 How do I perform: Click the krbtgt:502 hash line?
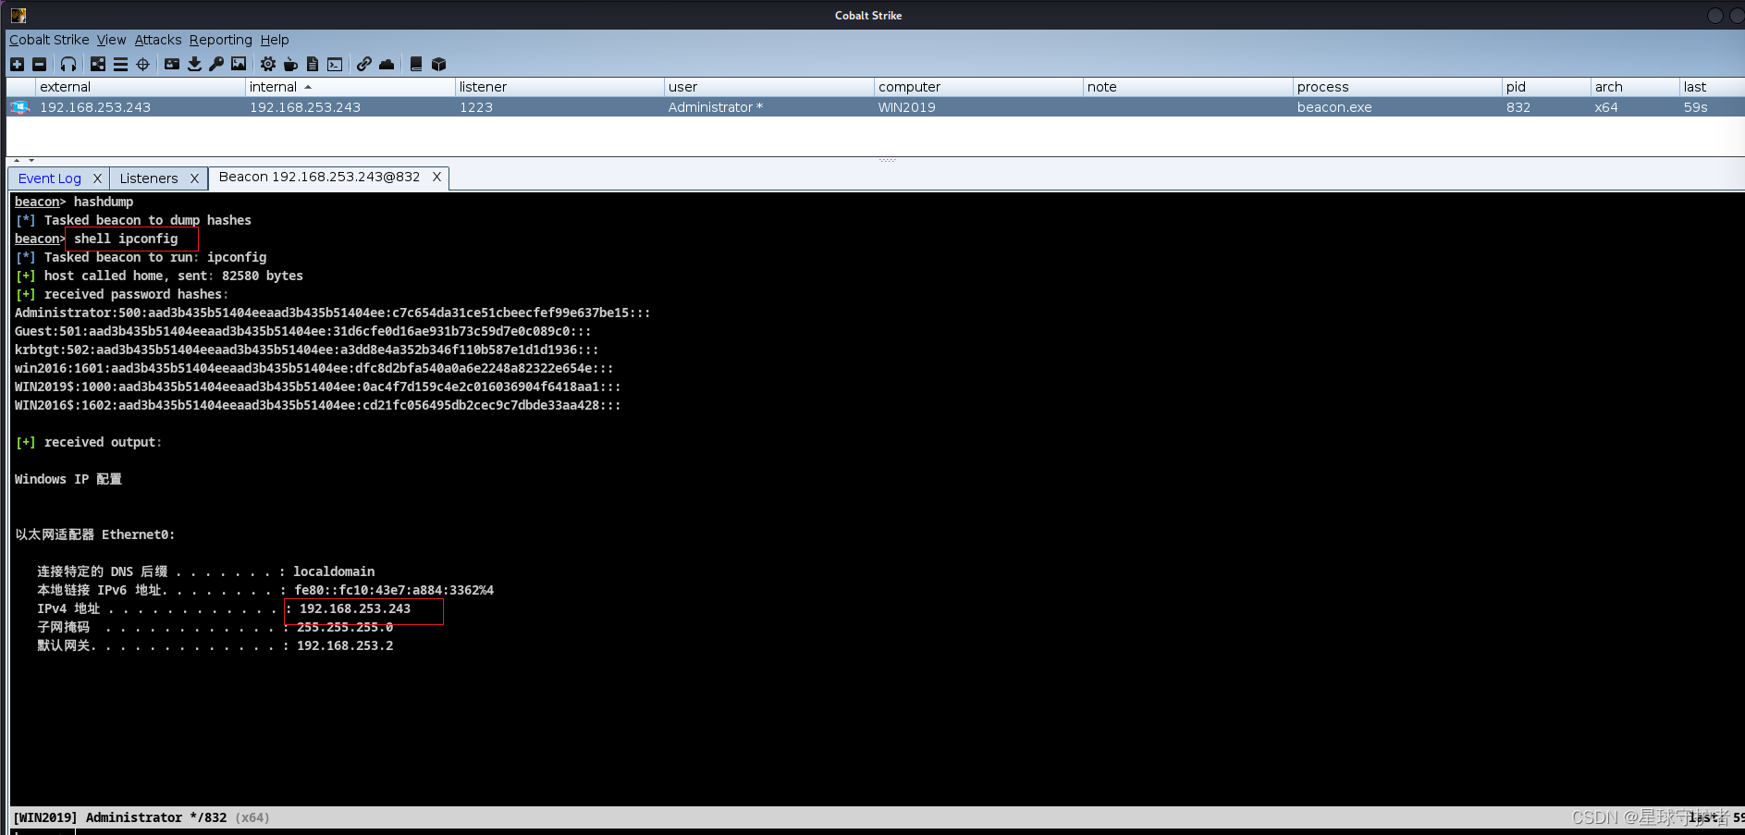click(307, 350)
